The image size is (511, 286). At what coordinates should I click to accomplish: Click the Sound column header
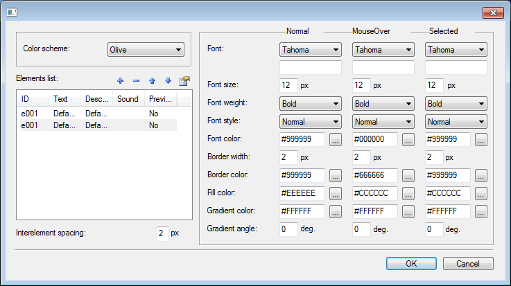129,99
